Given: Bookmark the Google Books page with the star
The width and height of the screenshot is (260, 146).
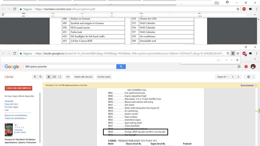Looking at the screenshot, I should coord(238,53).
